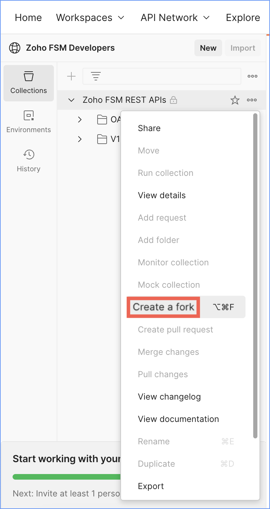
Task: Select Create a fork from the menu
Action: (x=163, y=307)
